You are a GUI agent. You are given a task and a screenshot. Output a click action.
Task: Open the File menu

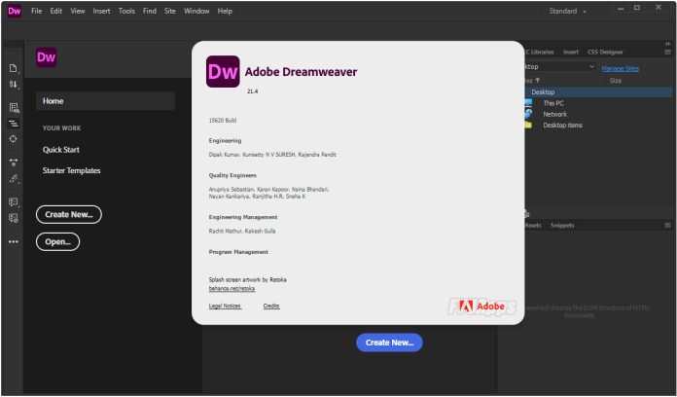(36, 11)
